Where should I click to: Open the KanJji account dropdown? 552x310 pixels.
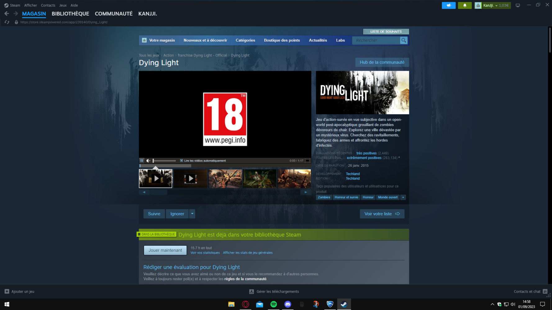(x=496, y=5)
